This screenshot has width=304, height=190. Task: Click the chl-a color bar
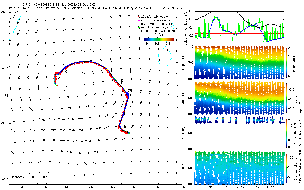coord(287,132)
